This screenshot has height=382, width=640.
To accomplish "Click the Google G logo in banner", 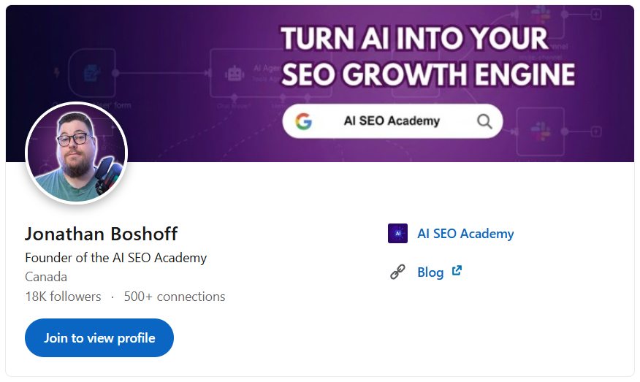I will pos(304,121).
